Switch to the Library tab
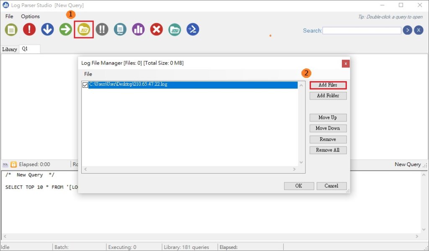Screen dimensions: 429x251 coord(10,49)
